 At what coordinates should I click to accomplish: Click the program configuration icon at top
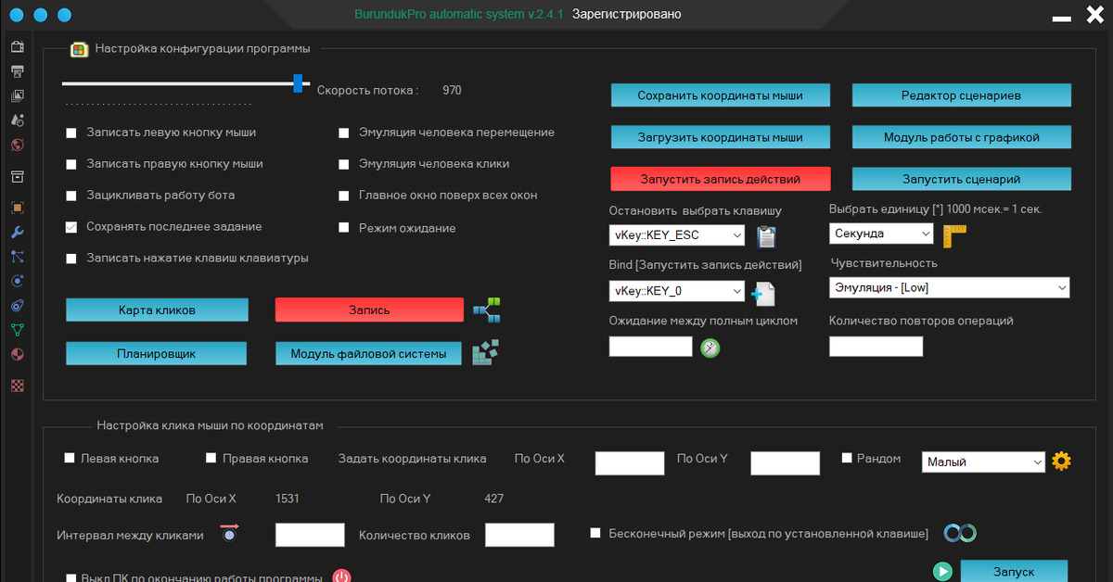[80, 49]
